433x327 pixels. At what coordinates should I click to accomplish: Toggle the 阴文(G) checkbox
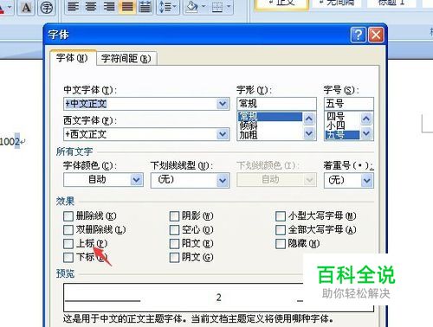coord(174,257)
